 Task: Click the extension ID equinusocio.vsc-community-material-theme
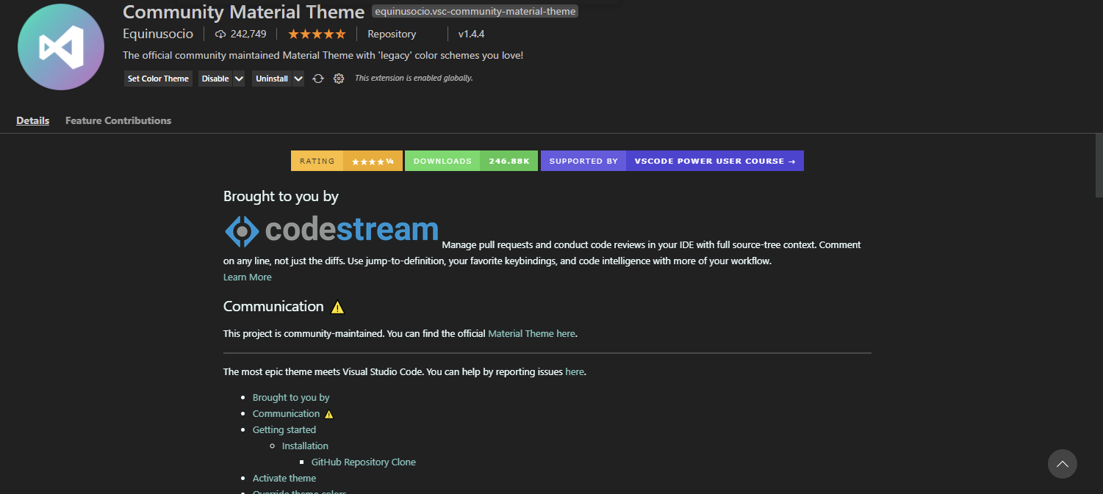tap(475, 12)
